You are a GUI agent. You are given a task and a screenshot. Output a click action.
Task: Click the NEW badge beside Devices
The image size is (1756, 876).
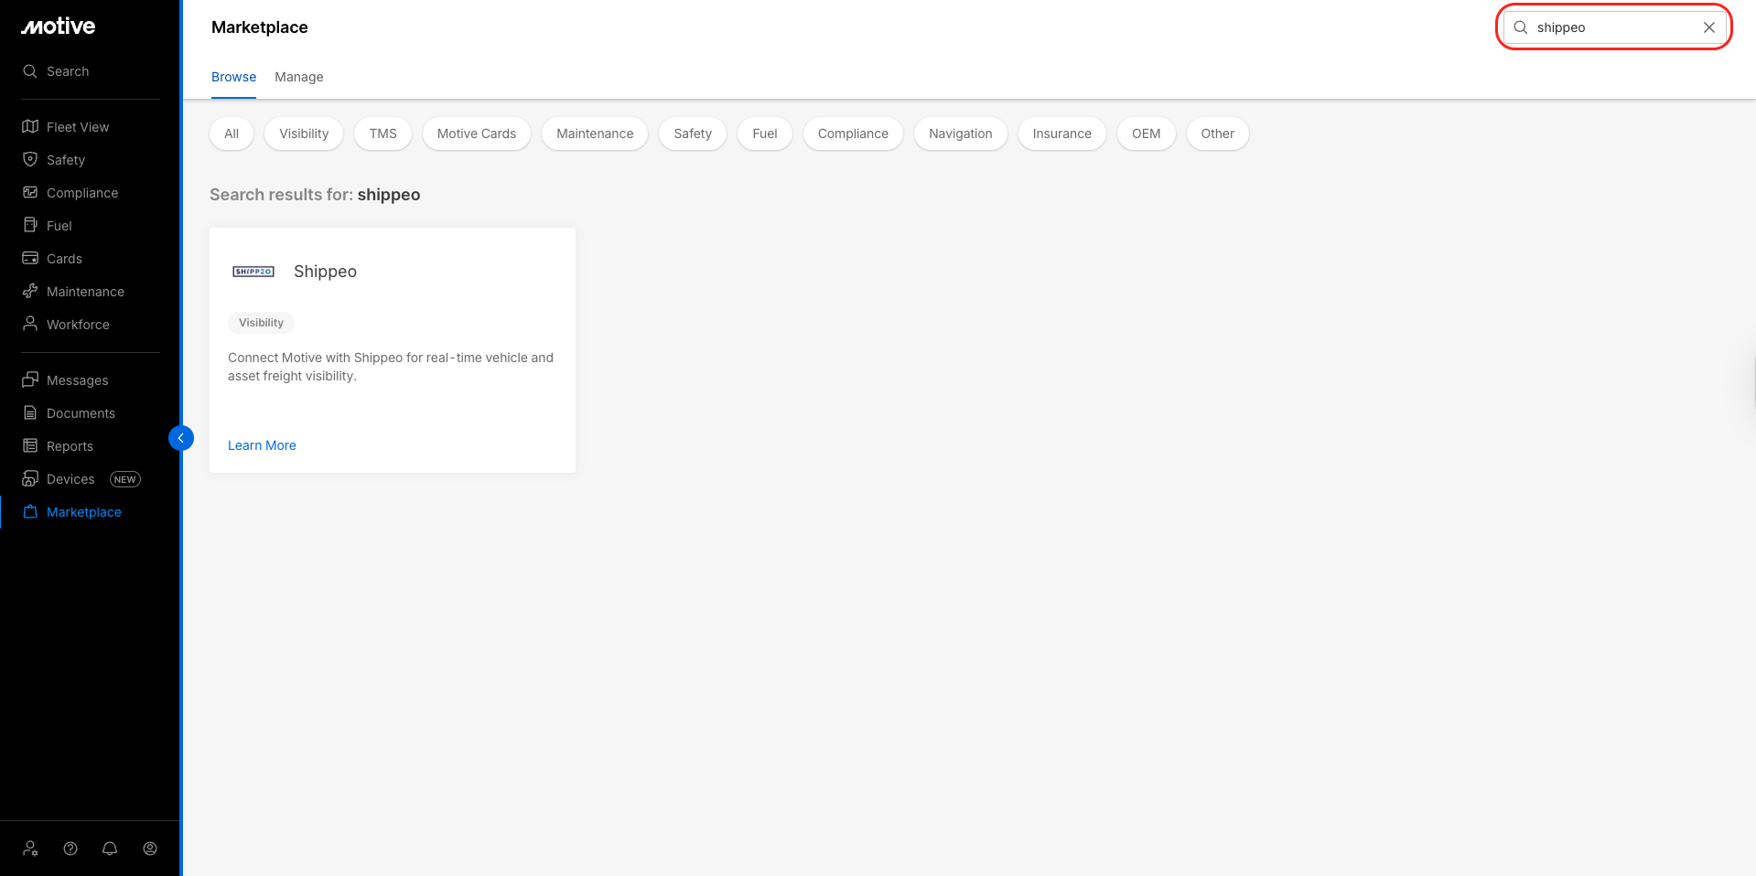coord(125,479)
